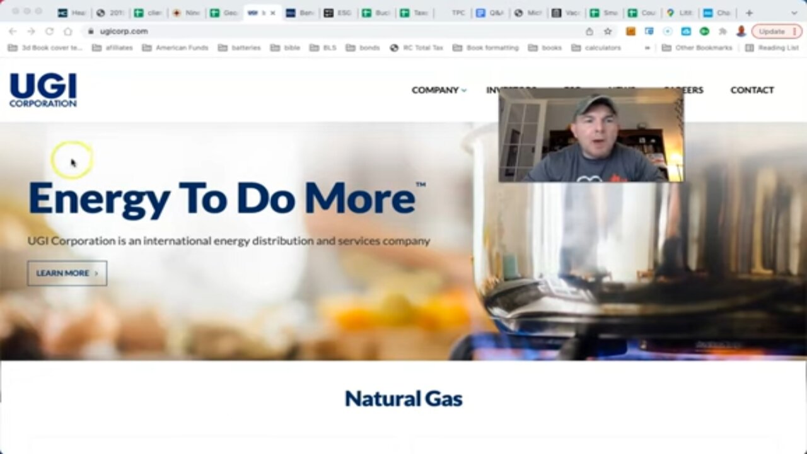This screenshot has width=807, height=454.
Task: Click the UGI Corporation logo
Action: click(x=43, y=90)
